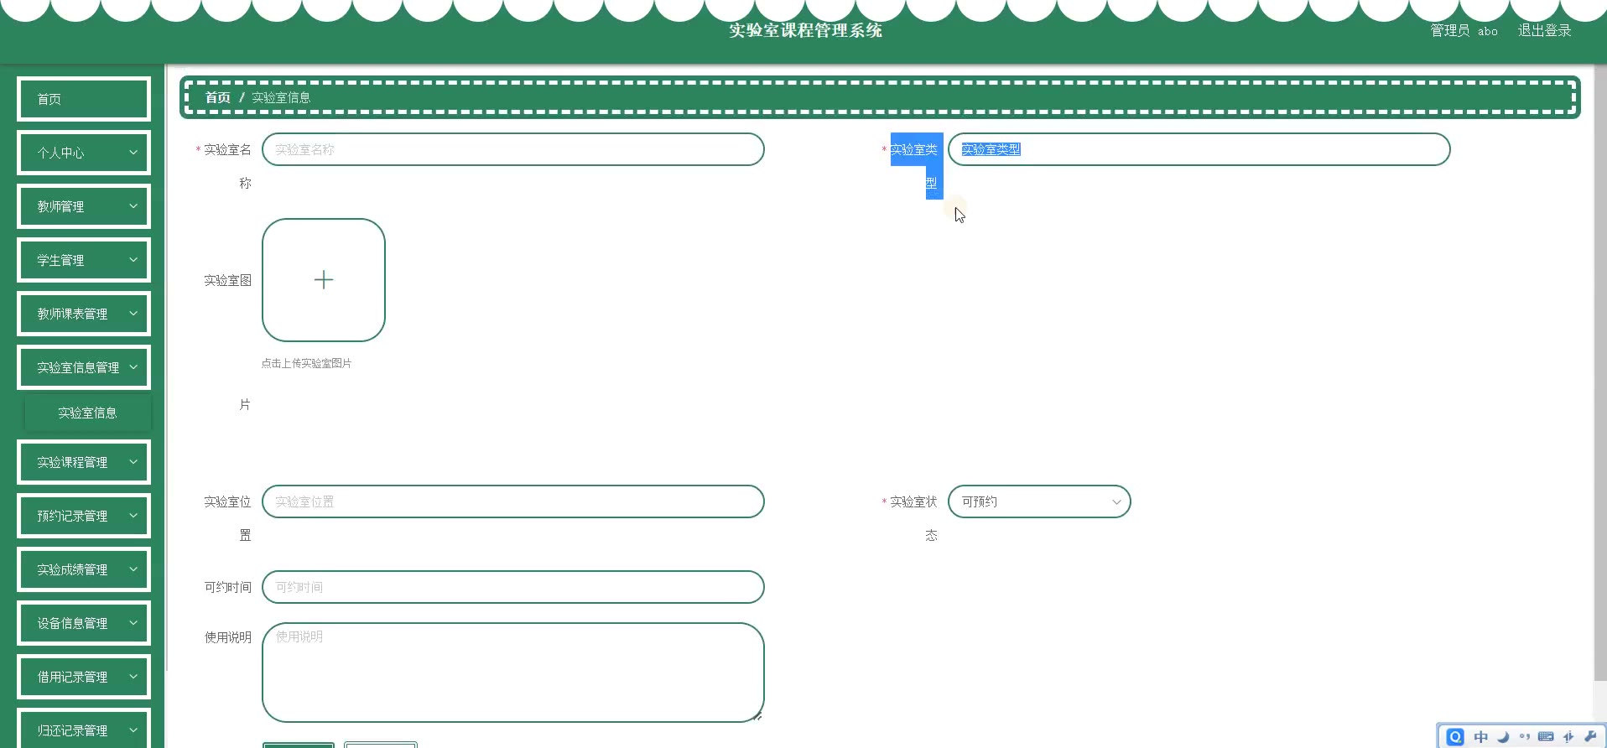The image size is (1607, 748).
Task: Click the moon icon in the input method bar
Action: pos(1503,737)
